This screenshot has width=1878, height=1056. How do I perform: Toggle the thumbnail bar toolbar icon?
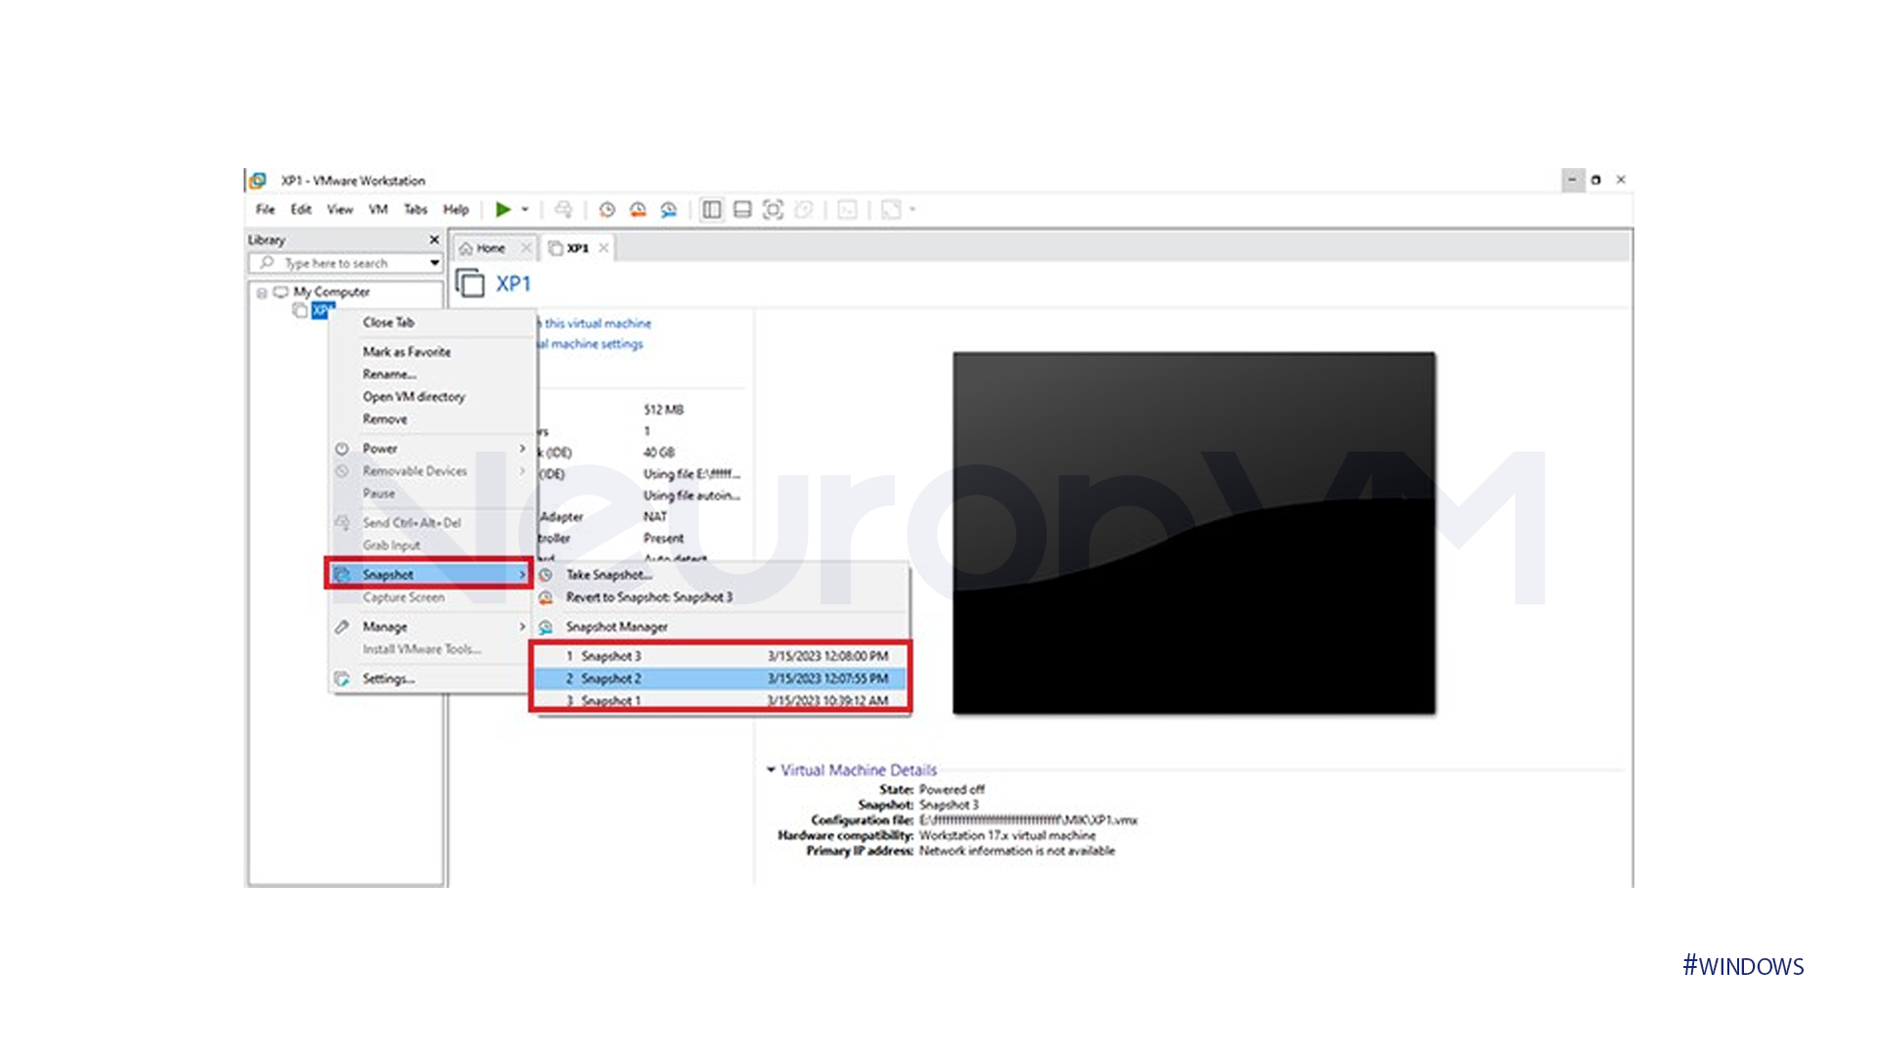point(742,209)
